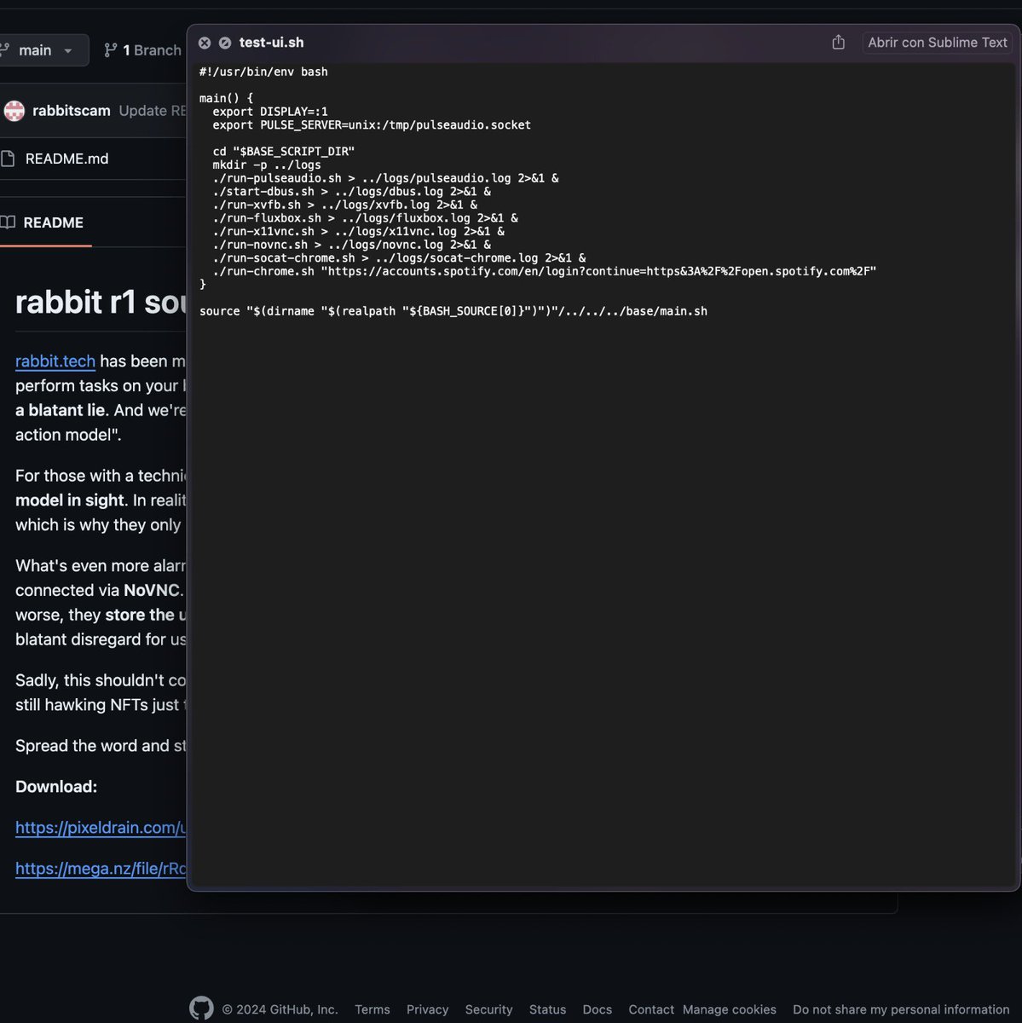Open the Docs footer link

point(597,1009)
